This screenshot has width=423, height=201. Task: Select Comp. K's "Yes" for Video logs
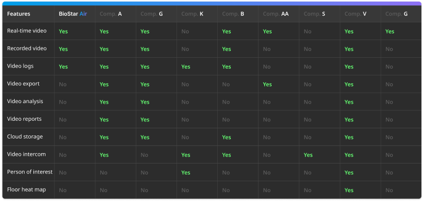pos(185,67)
